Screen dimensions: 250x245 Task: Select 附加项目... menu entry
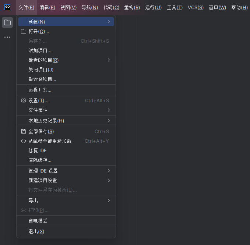click(66, 50)
